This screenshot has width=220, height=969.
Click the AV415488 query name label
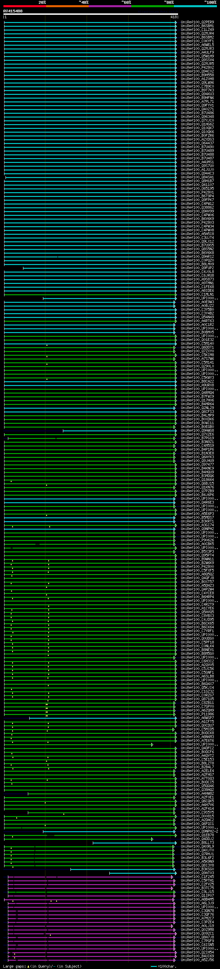pyautogui.click(x=13, y=11)
